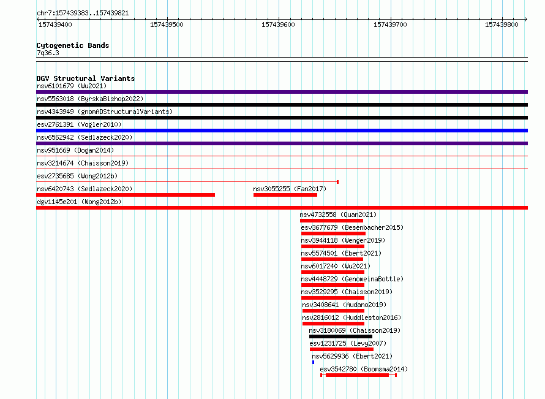Click ruler position 157439700
545x399 pixels.
(390, 25)
